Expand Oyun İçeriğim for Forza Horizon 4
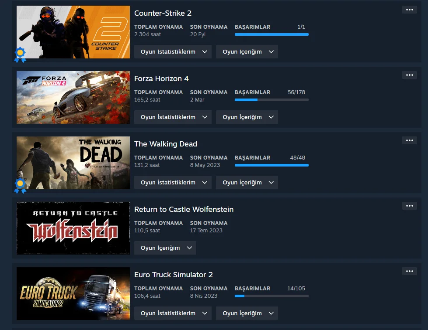428x330 pixels. click(247, 117)
